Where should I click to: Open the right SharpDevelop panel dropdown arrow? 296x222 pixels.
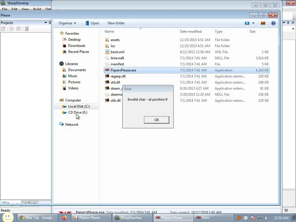[284, 23]
